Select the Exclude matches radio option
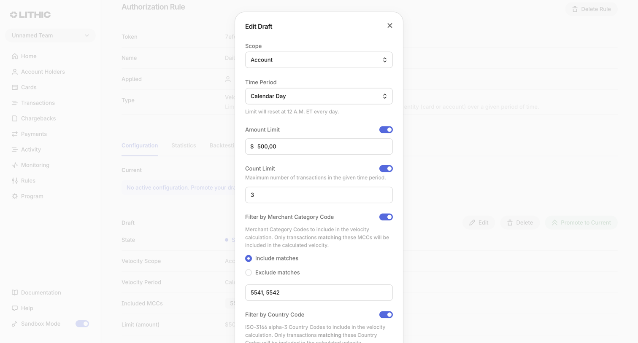The image size is (638, 343). point(249,273)
